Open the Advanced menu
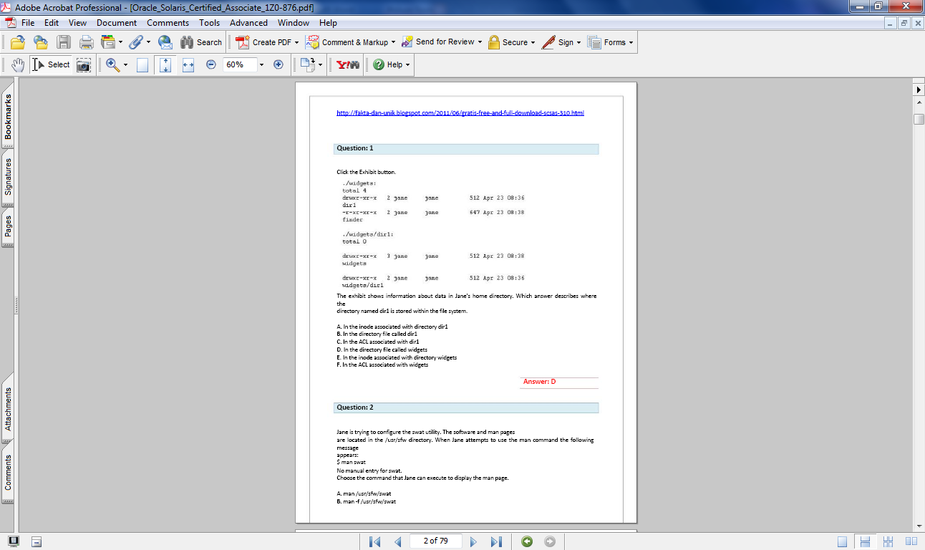The height and width of the screenshot is (550, 925). pyautogui.click(x=248, y=23)
